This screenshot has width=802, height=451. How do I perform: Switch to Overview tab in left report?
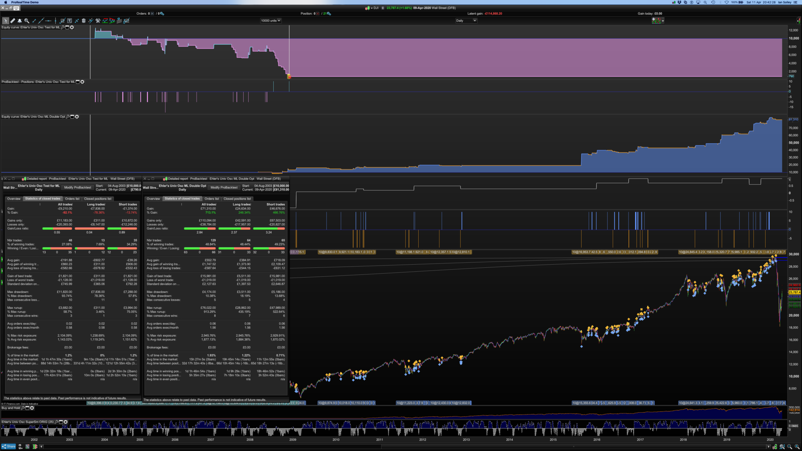click(14, 199)
